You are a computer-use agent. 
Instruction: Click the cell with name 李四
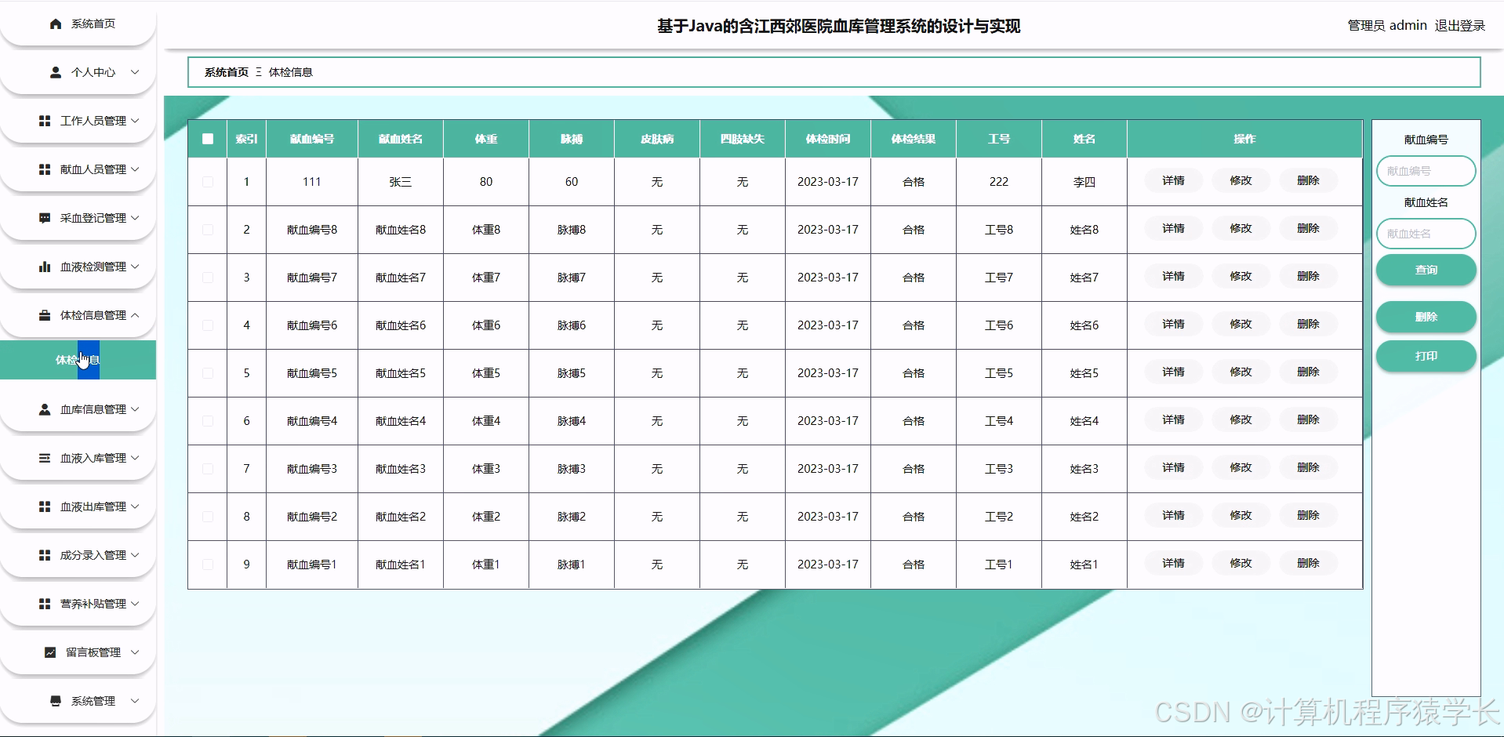(x=1084, y=182)
